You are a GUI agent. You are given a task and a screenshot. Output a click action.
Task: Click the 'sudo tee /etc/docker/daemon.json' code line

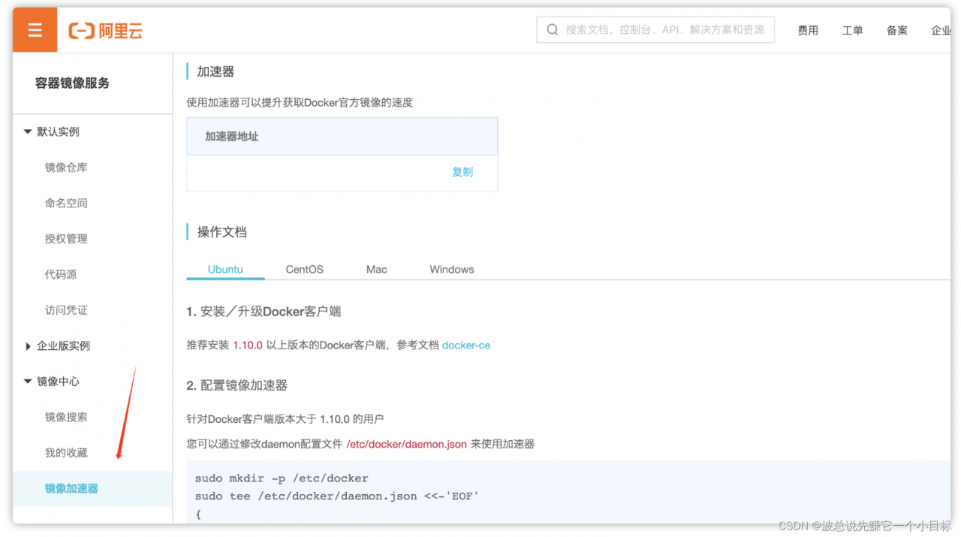pyautogui.click(x=336, y=496)
